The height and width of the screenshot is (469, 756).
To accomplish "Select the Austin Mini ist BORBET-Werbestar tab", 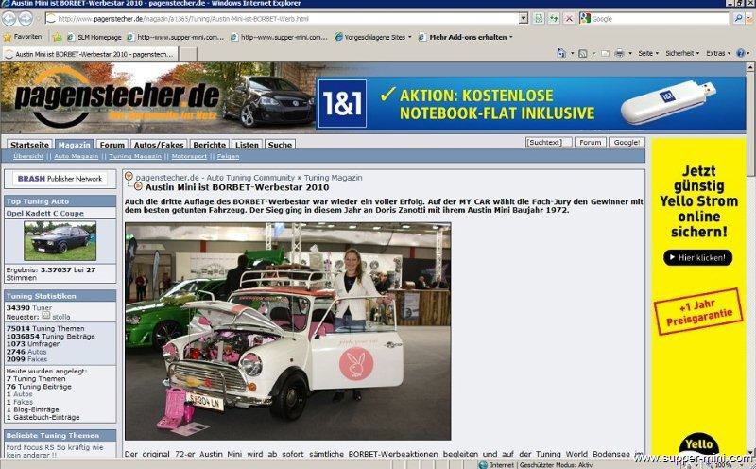I will pos(90,54).
